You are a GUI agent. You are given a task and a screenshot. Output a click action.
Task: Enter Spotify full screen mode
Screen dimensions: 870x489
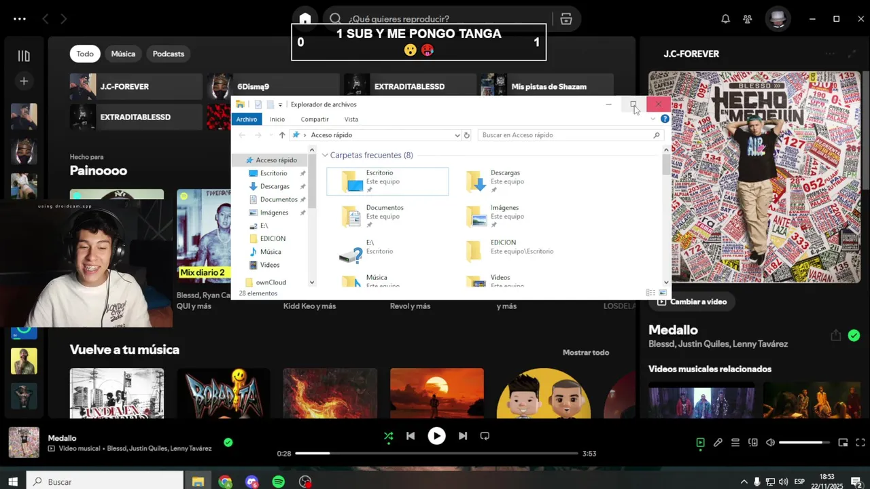click(x=860, y=443)
